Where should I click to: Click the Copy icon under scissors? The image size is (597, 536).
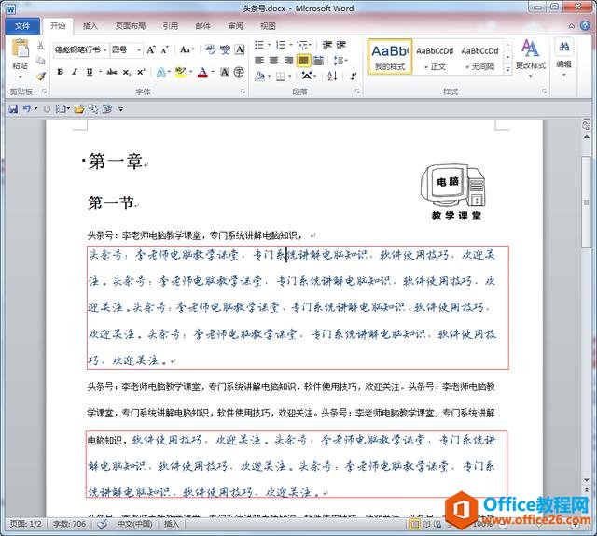tap(40, 61)
